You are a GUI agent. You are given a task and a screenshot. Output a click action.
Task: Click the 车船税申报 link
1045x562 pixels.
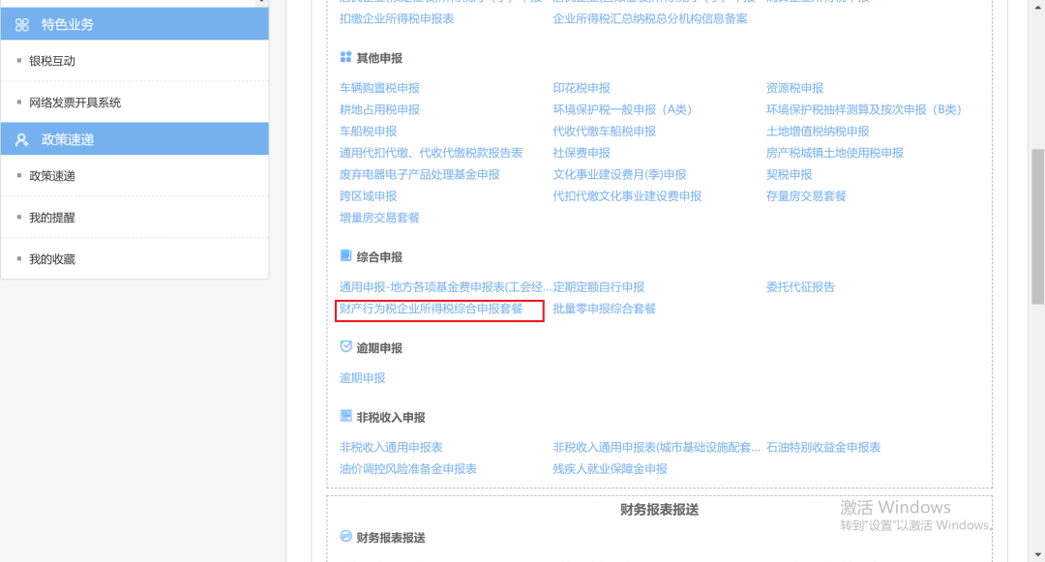coord(368,132)
